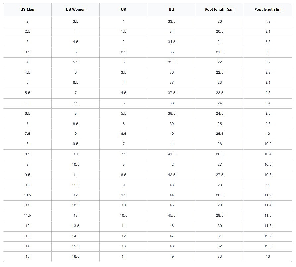
Task: Select US Women size 16.5 cell
Action: (76, 256)
